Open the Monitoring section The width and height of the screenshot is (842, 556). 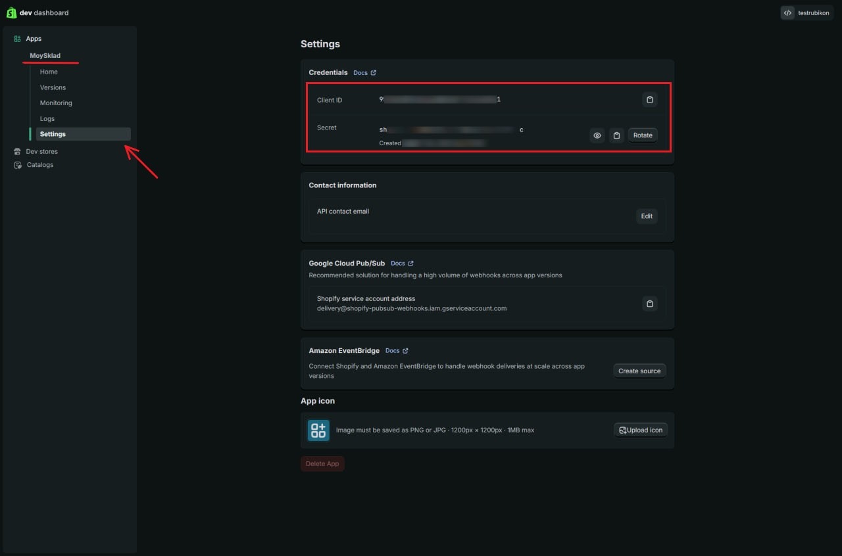(x=56, y=103)
